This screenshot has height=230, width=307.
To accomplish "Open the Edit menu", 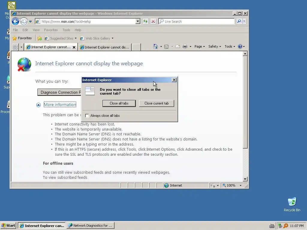I will 25,30.
